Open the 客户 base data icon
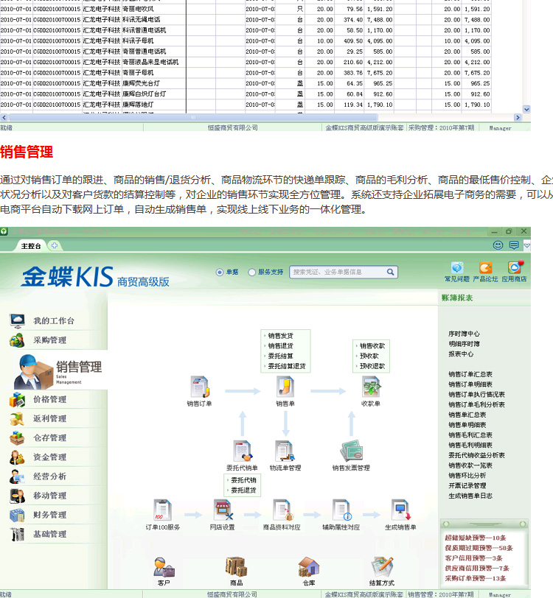553x598 pixels. tap(164, 567)
